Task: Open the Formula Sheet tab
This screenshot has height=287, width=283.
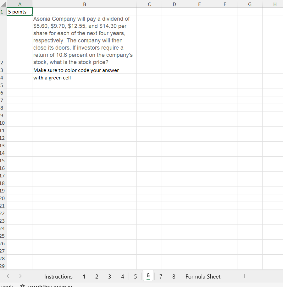Action: pos(203,276)
